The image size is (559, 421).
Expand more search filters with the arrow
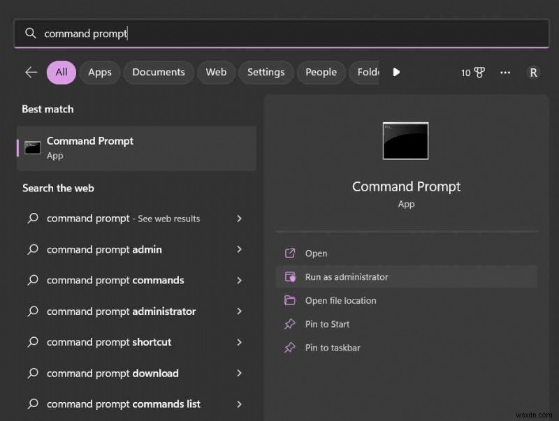(395, 72)
